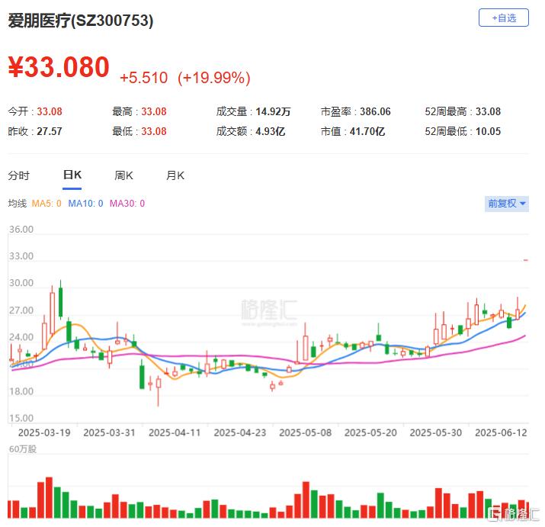This screenshot has height=527, width=545.
Task: Click the 2025-05-30 date axis label
Action: tap(436, 432)
